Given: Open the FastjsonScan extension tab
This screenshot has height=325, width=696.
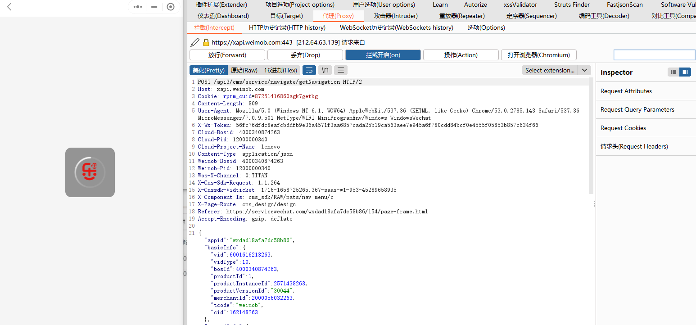Looking at the screenshot, I should pos(625,5).
